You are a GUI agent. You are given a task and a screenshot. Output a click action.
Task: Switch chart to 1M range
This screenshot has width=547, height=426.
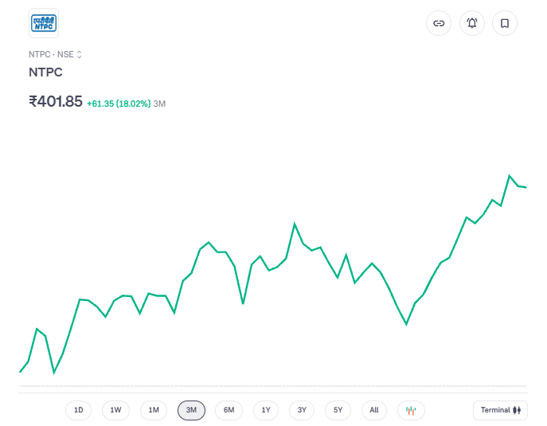coord(154,410)
